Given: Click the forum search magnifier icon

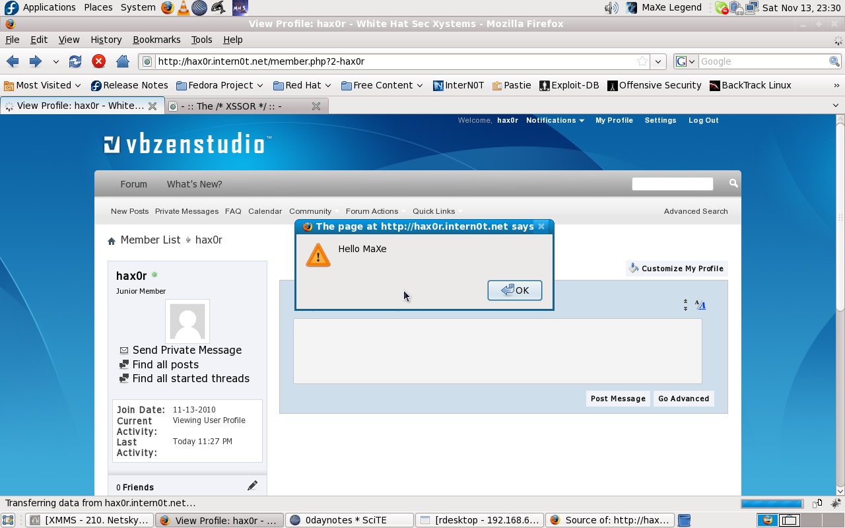Looking at the screenshot, I should click(x=733, y=183).
